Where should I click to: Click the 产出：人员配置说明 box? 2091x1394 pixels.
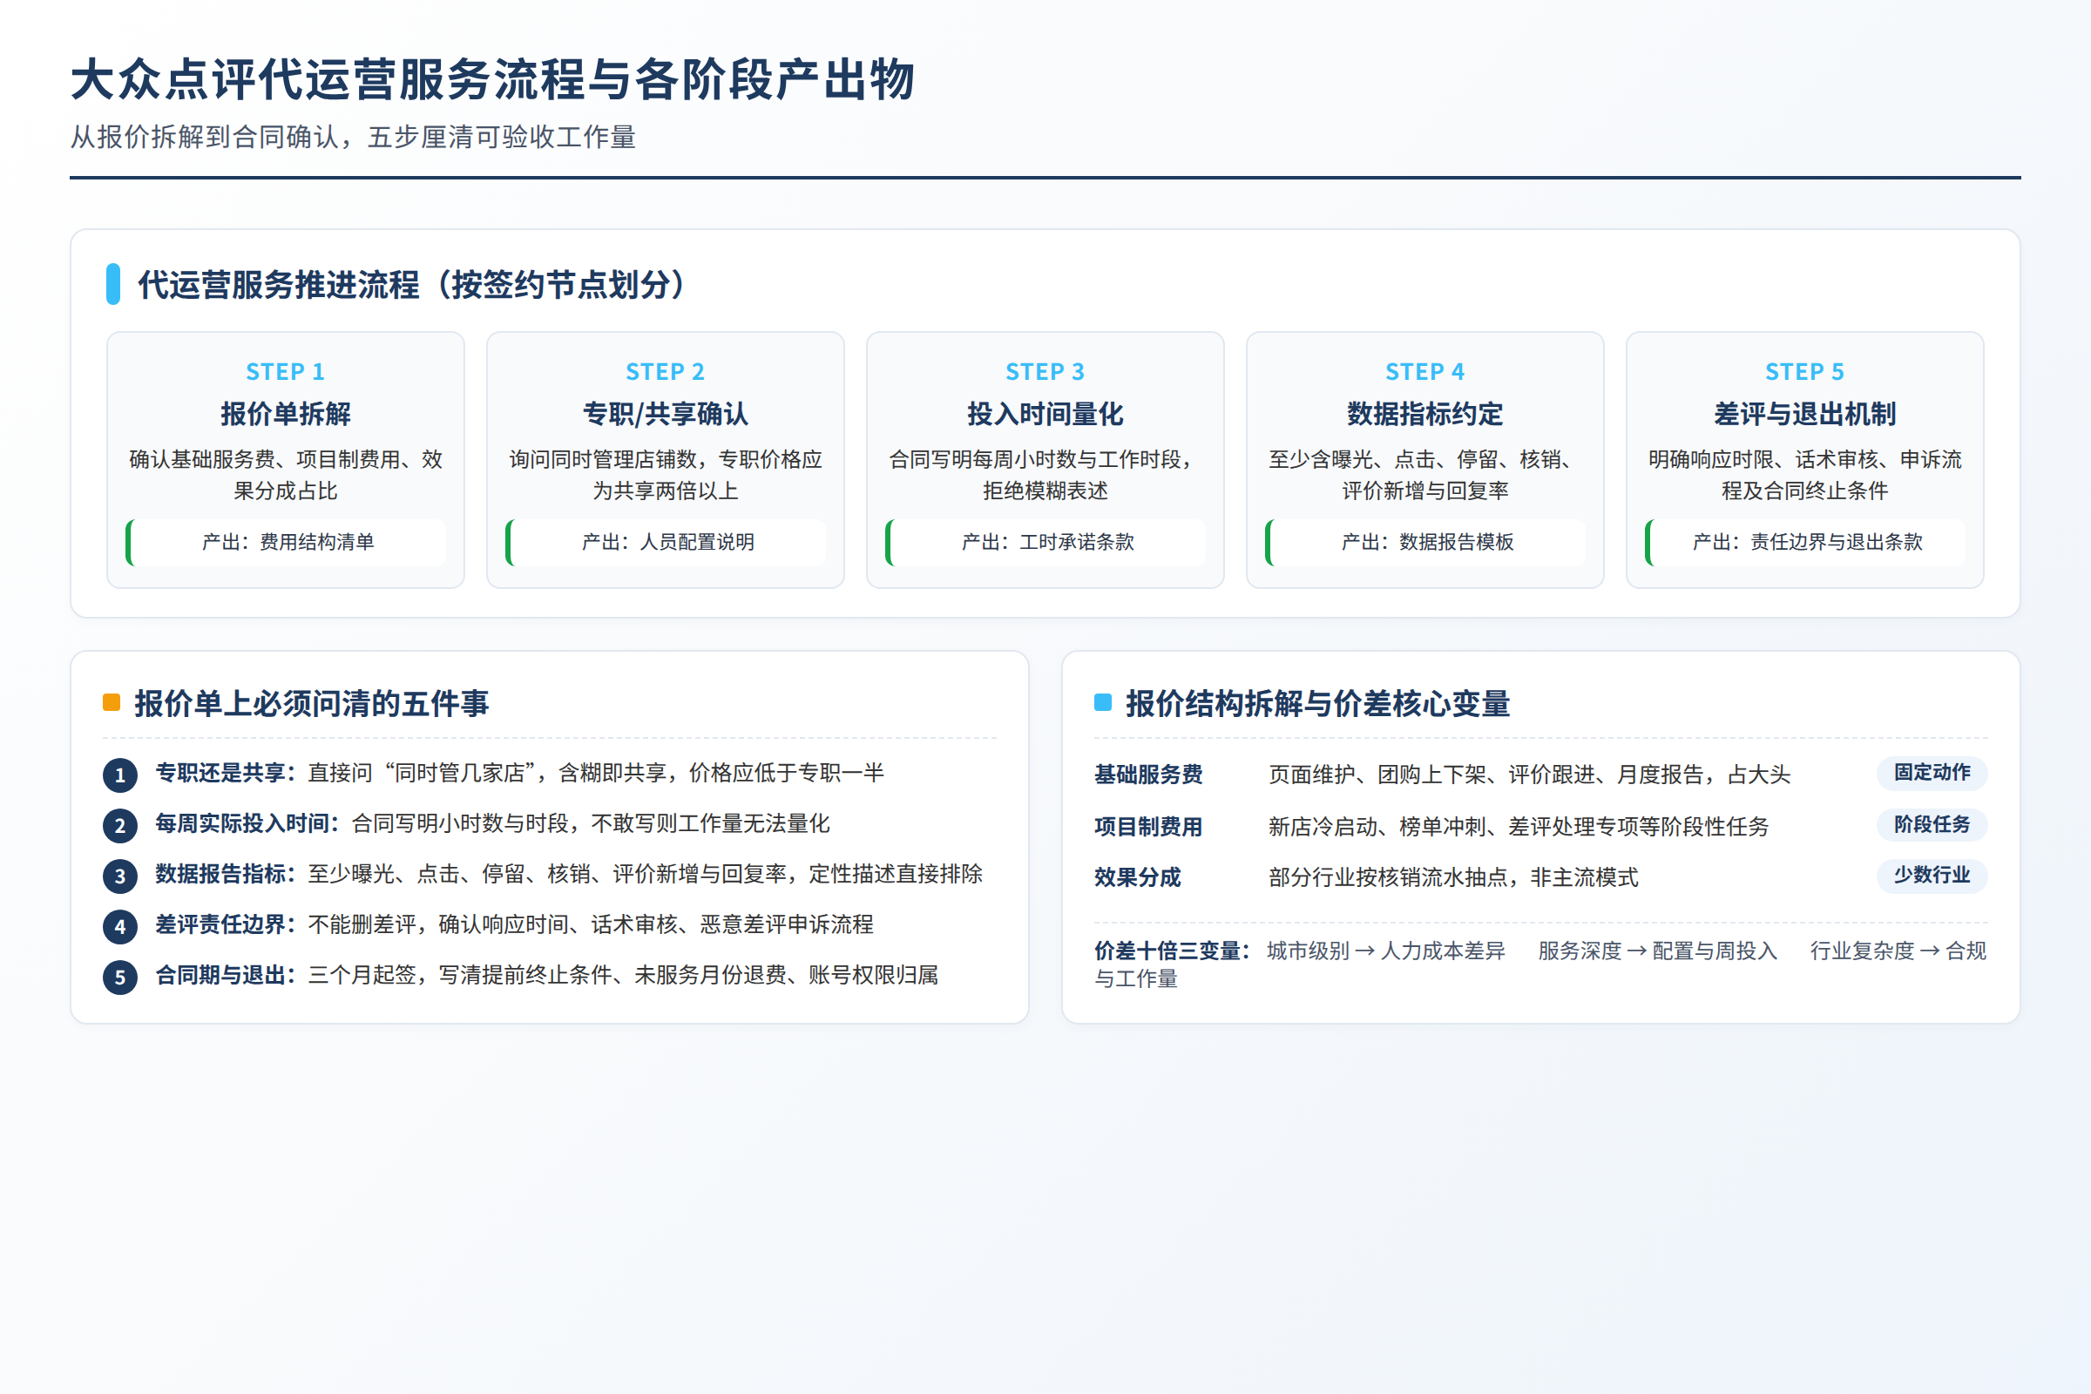666,542
